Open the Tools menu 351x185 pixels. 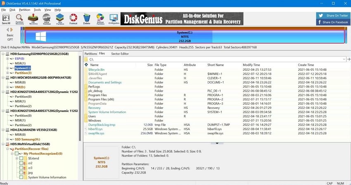click(x=37, y=10)
